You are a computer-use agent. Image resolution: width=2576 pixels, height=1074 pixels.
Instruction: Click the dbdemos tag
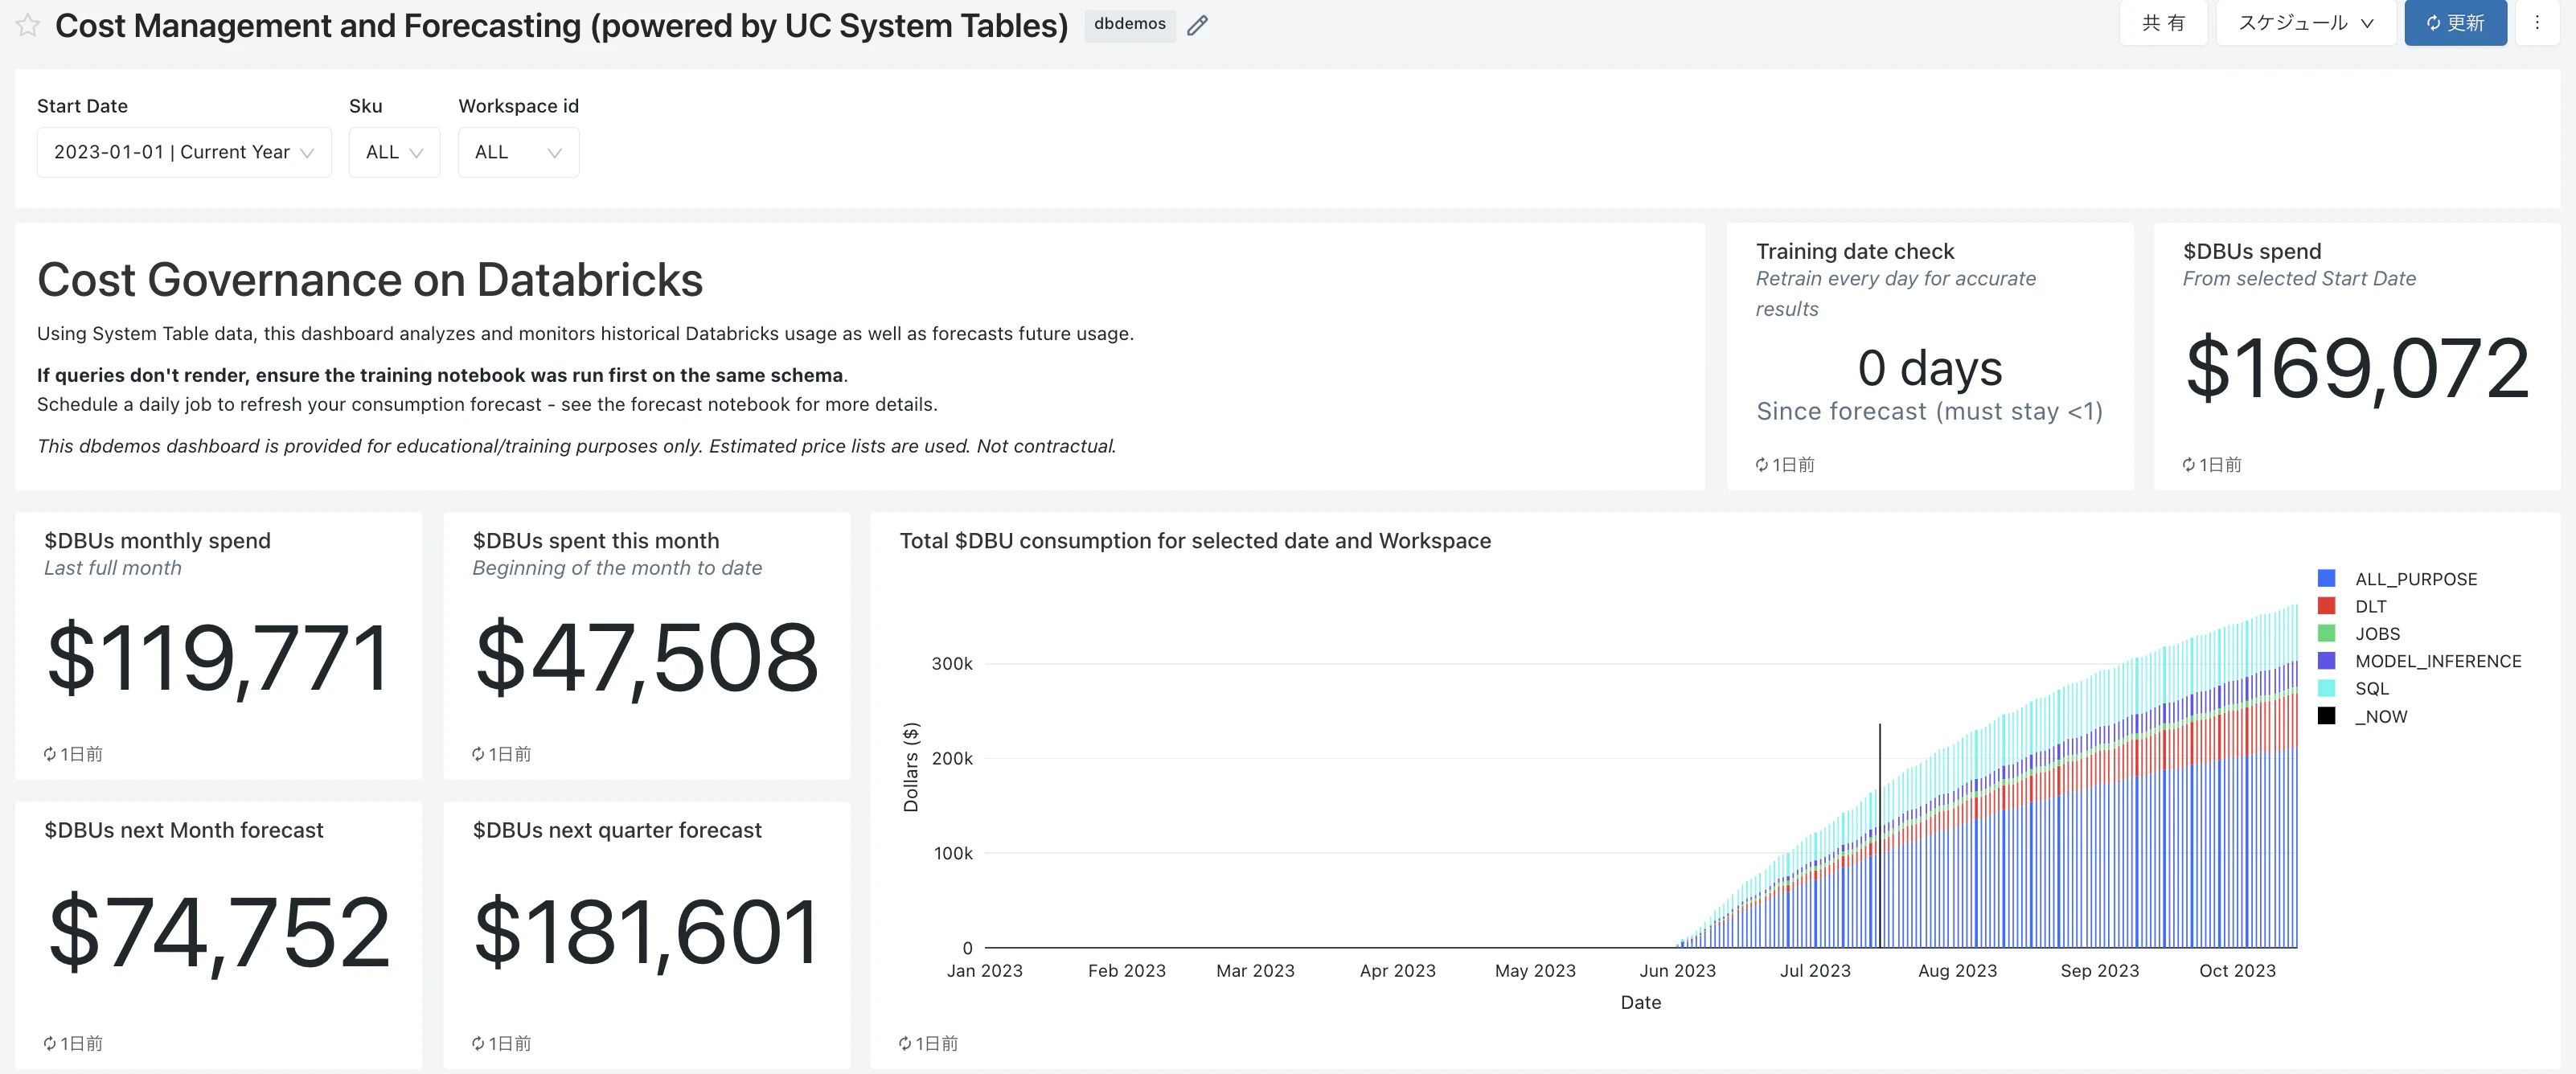point(1130,24)
